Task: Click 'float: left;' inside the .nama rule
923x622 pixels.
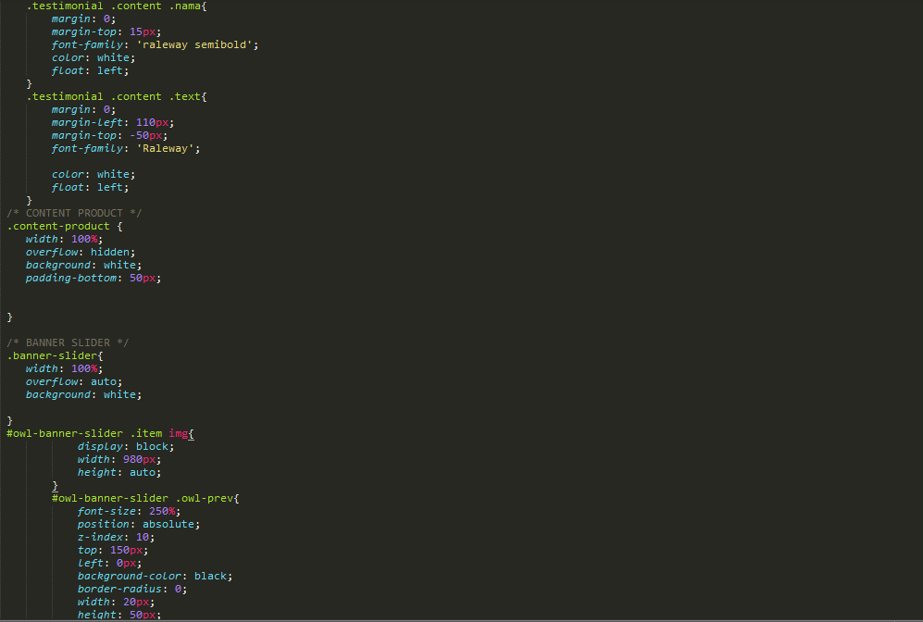Action: coord(90,70)
